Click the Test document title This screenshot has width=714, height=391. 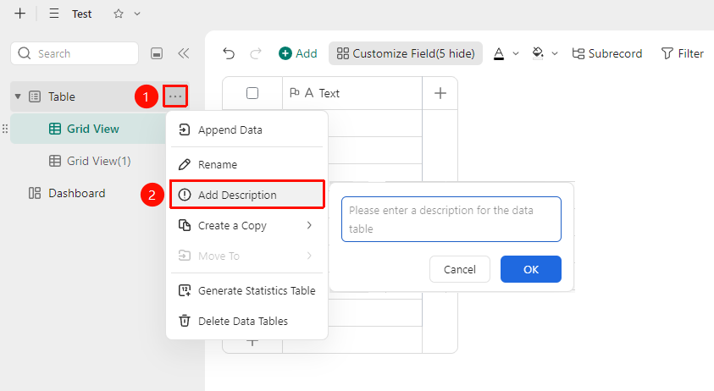82,14
